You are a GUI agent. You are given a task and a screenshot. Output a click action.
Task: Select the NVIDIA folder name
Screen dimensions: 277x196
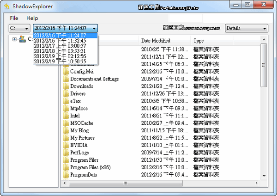pyautogui.click(x=79, y=145)
